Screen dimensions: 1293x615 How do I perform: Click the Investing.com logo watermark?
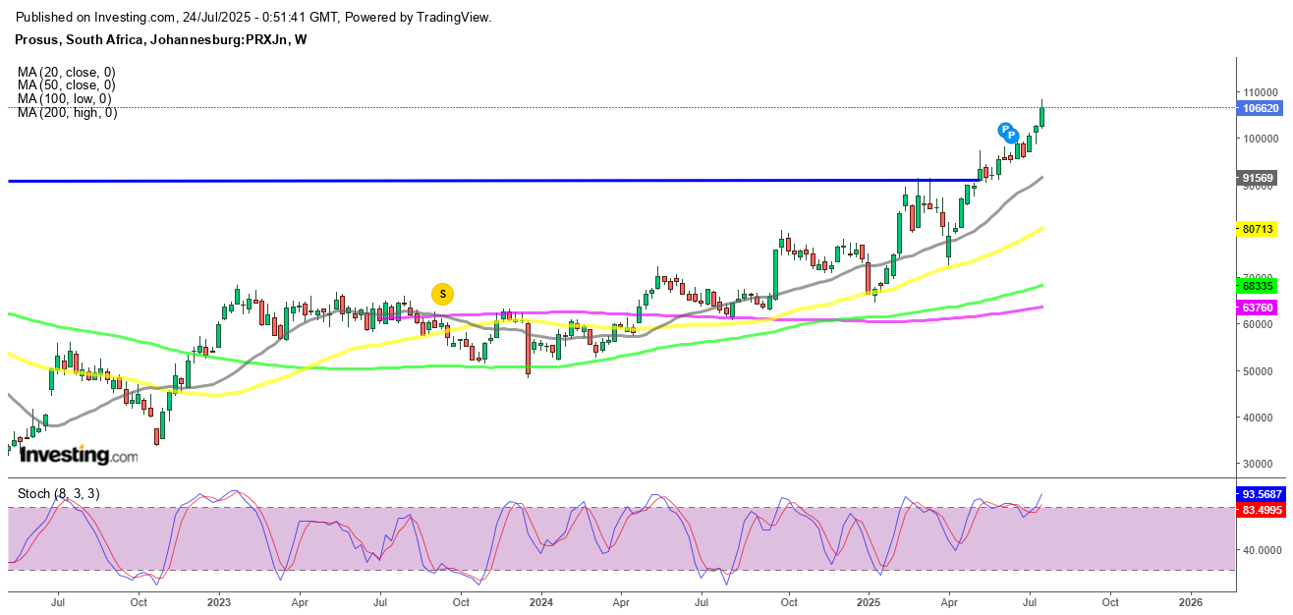pos(79,456)
